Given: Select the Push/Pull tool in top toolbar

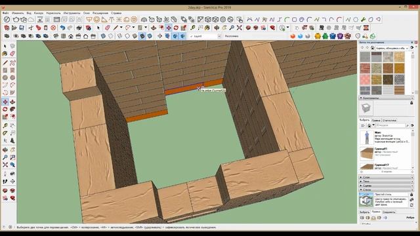Looking at the screenshot, I should click(x=154, y=28).
